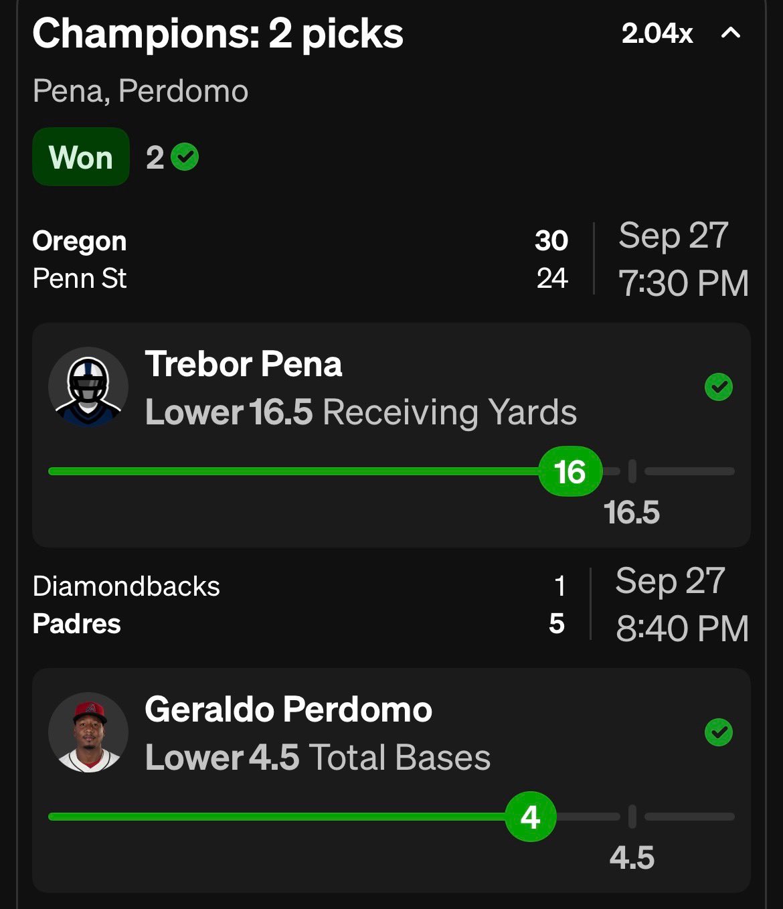Open the Geraldo Perdomo player name
Screen dimensions: 783x909
click(x=288, y=710)
